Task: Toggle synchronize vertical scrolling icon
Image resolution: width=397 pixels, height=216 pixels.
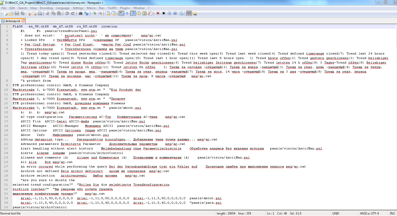Action: click(108, 13)
